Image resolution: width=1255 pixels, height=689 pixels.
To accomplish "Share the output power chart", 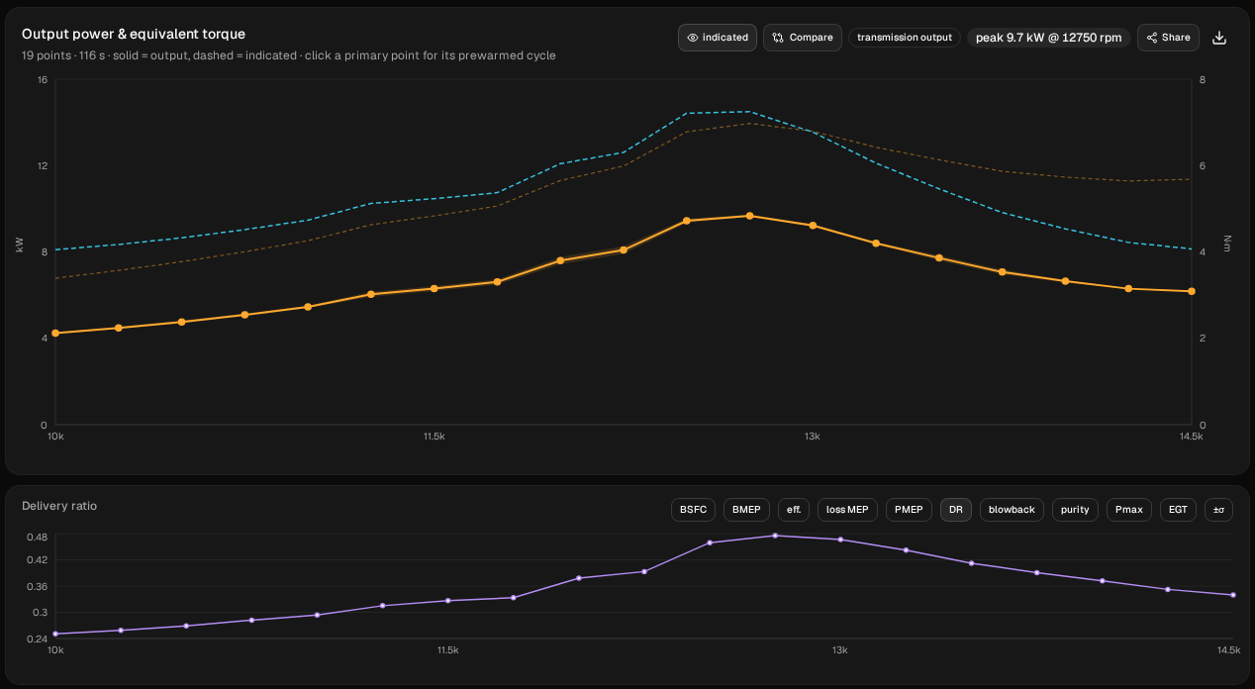I will coord(1168,38).
